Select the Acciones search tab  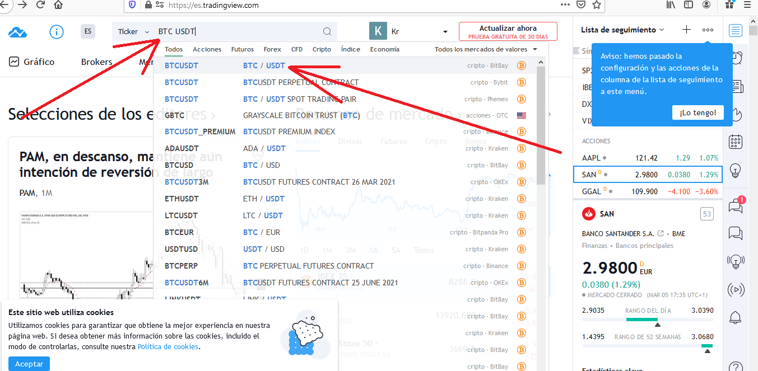coord(207,49)
